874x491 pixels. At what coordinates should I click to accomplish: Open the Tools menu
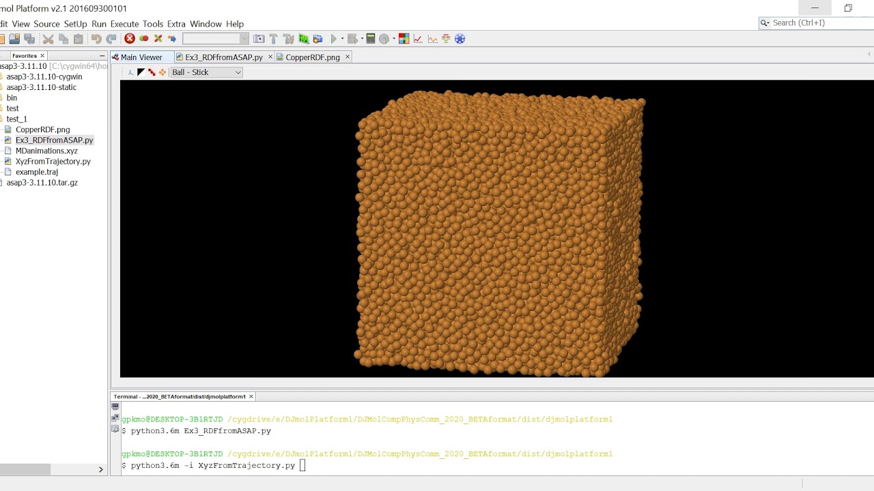pyautogui.click(x=153, y=24)
